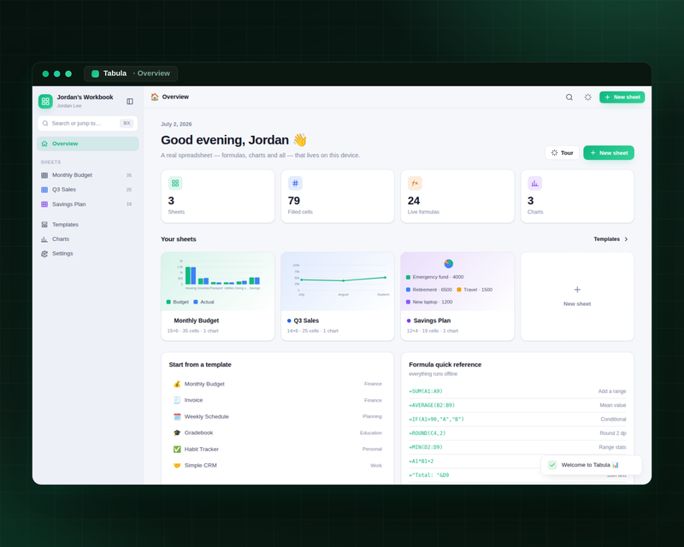Screen dimensions: 684x547
Task: Click the Charts bar icon in sidebar
Action: pos(44,239)
